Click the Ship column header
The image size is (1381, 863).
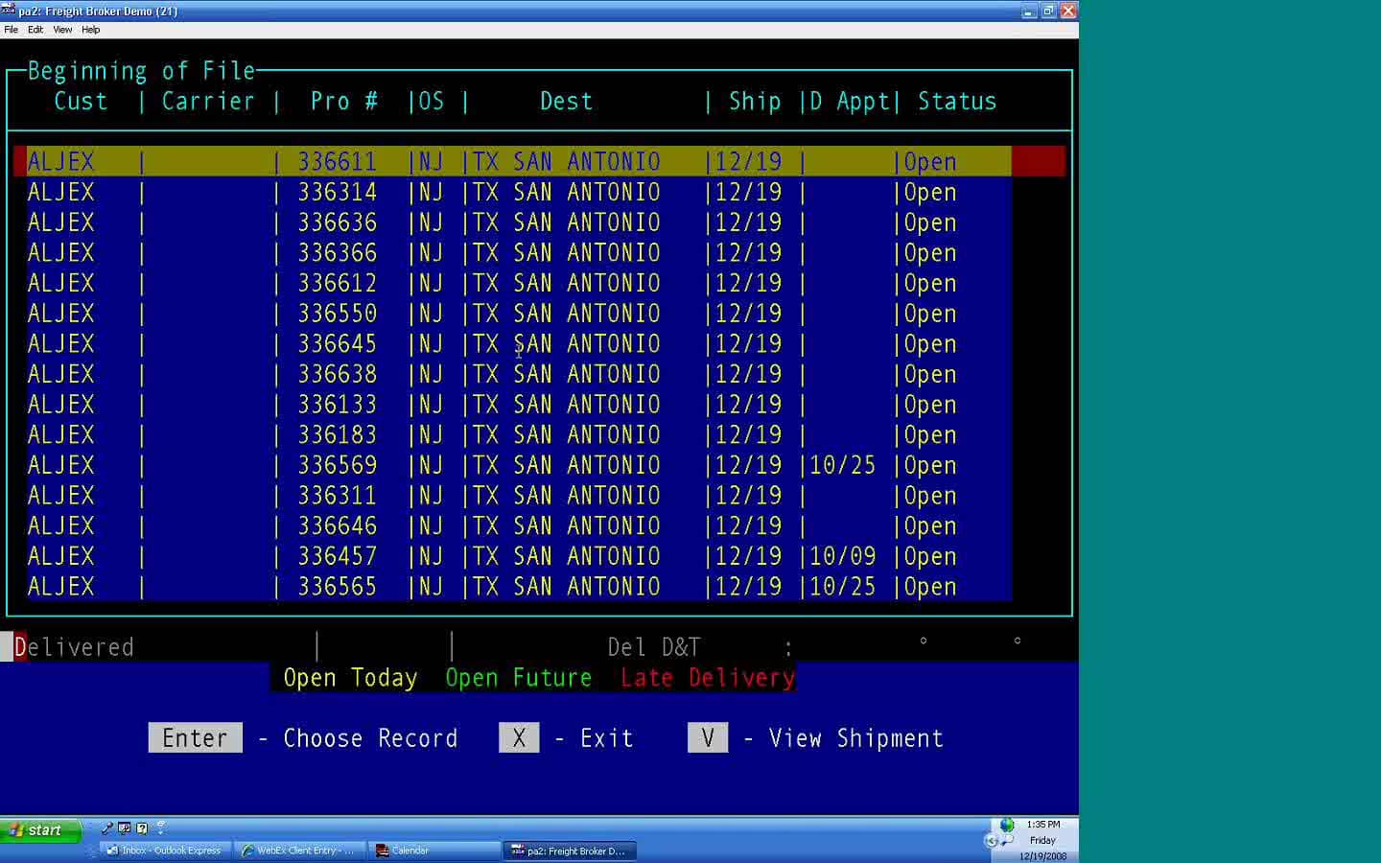point(755,101)
